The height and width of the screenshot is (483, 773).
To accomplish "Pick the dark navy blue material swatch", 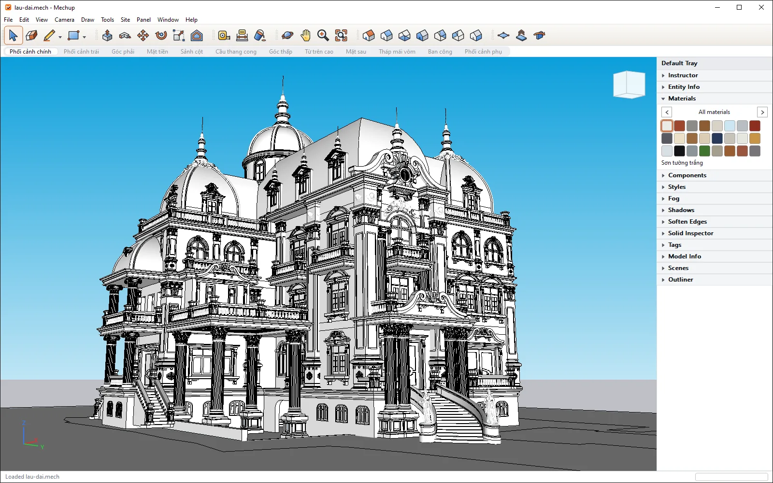I will 717,139.
